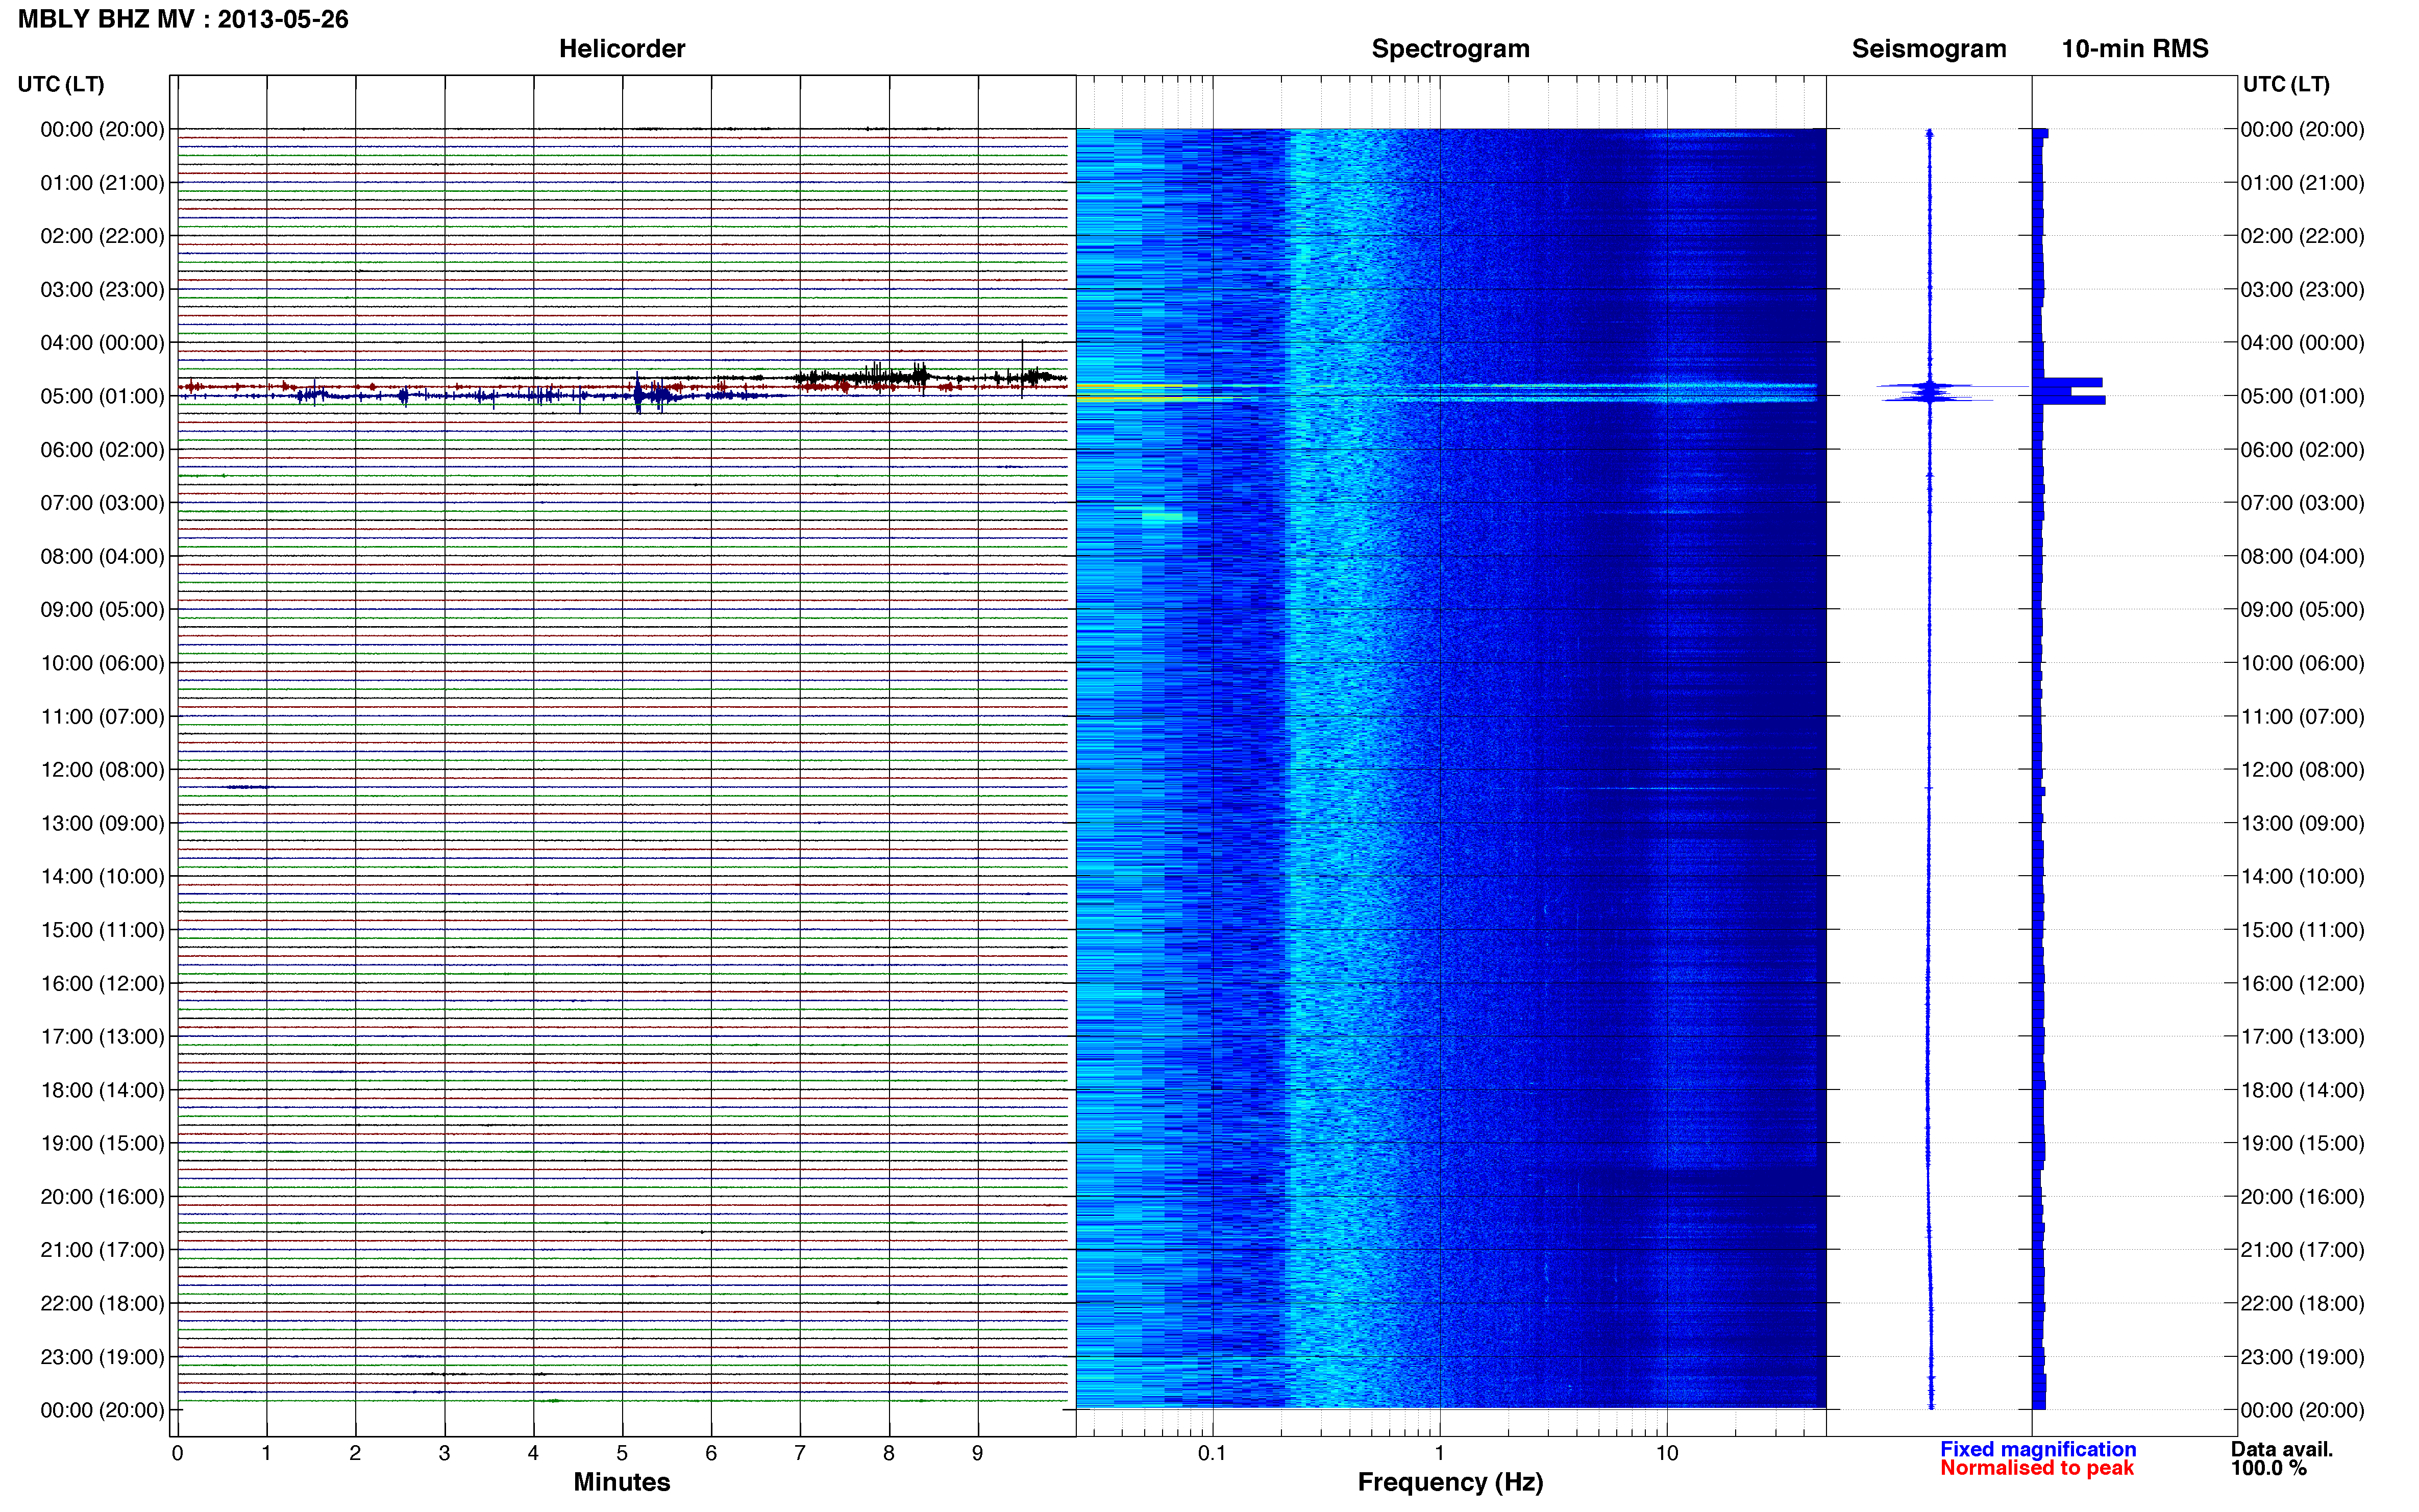Click left time label '18:00 (14:00)'
The image size is (2419, 1512).
pyautogui.click(x=102, y=1090)
